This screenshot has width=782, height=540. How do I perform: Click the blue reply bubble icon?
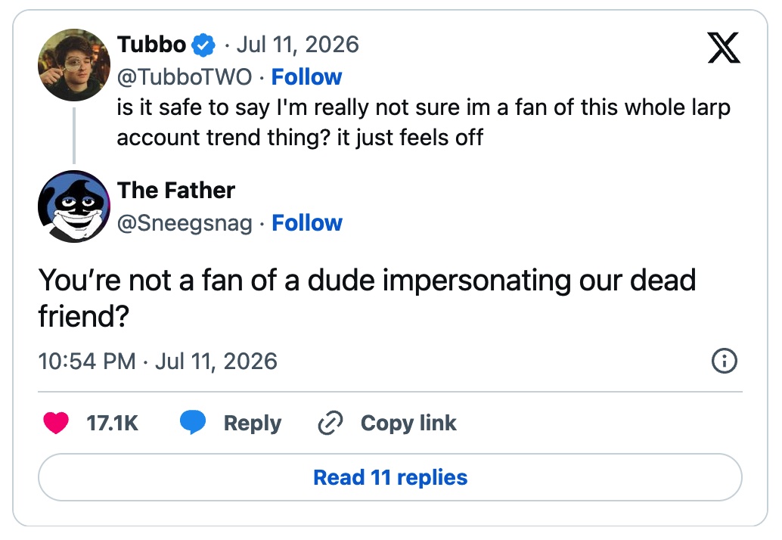(193, 423)
